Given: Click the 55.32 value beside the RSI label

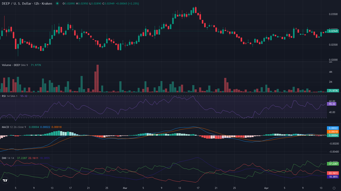Looking at the screenshot, I should (x=24, y=96).
